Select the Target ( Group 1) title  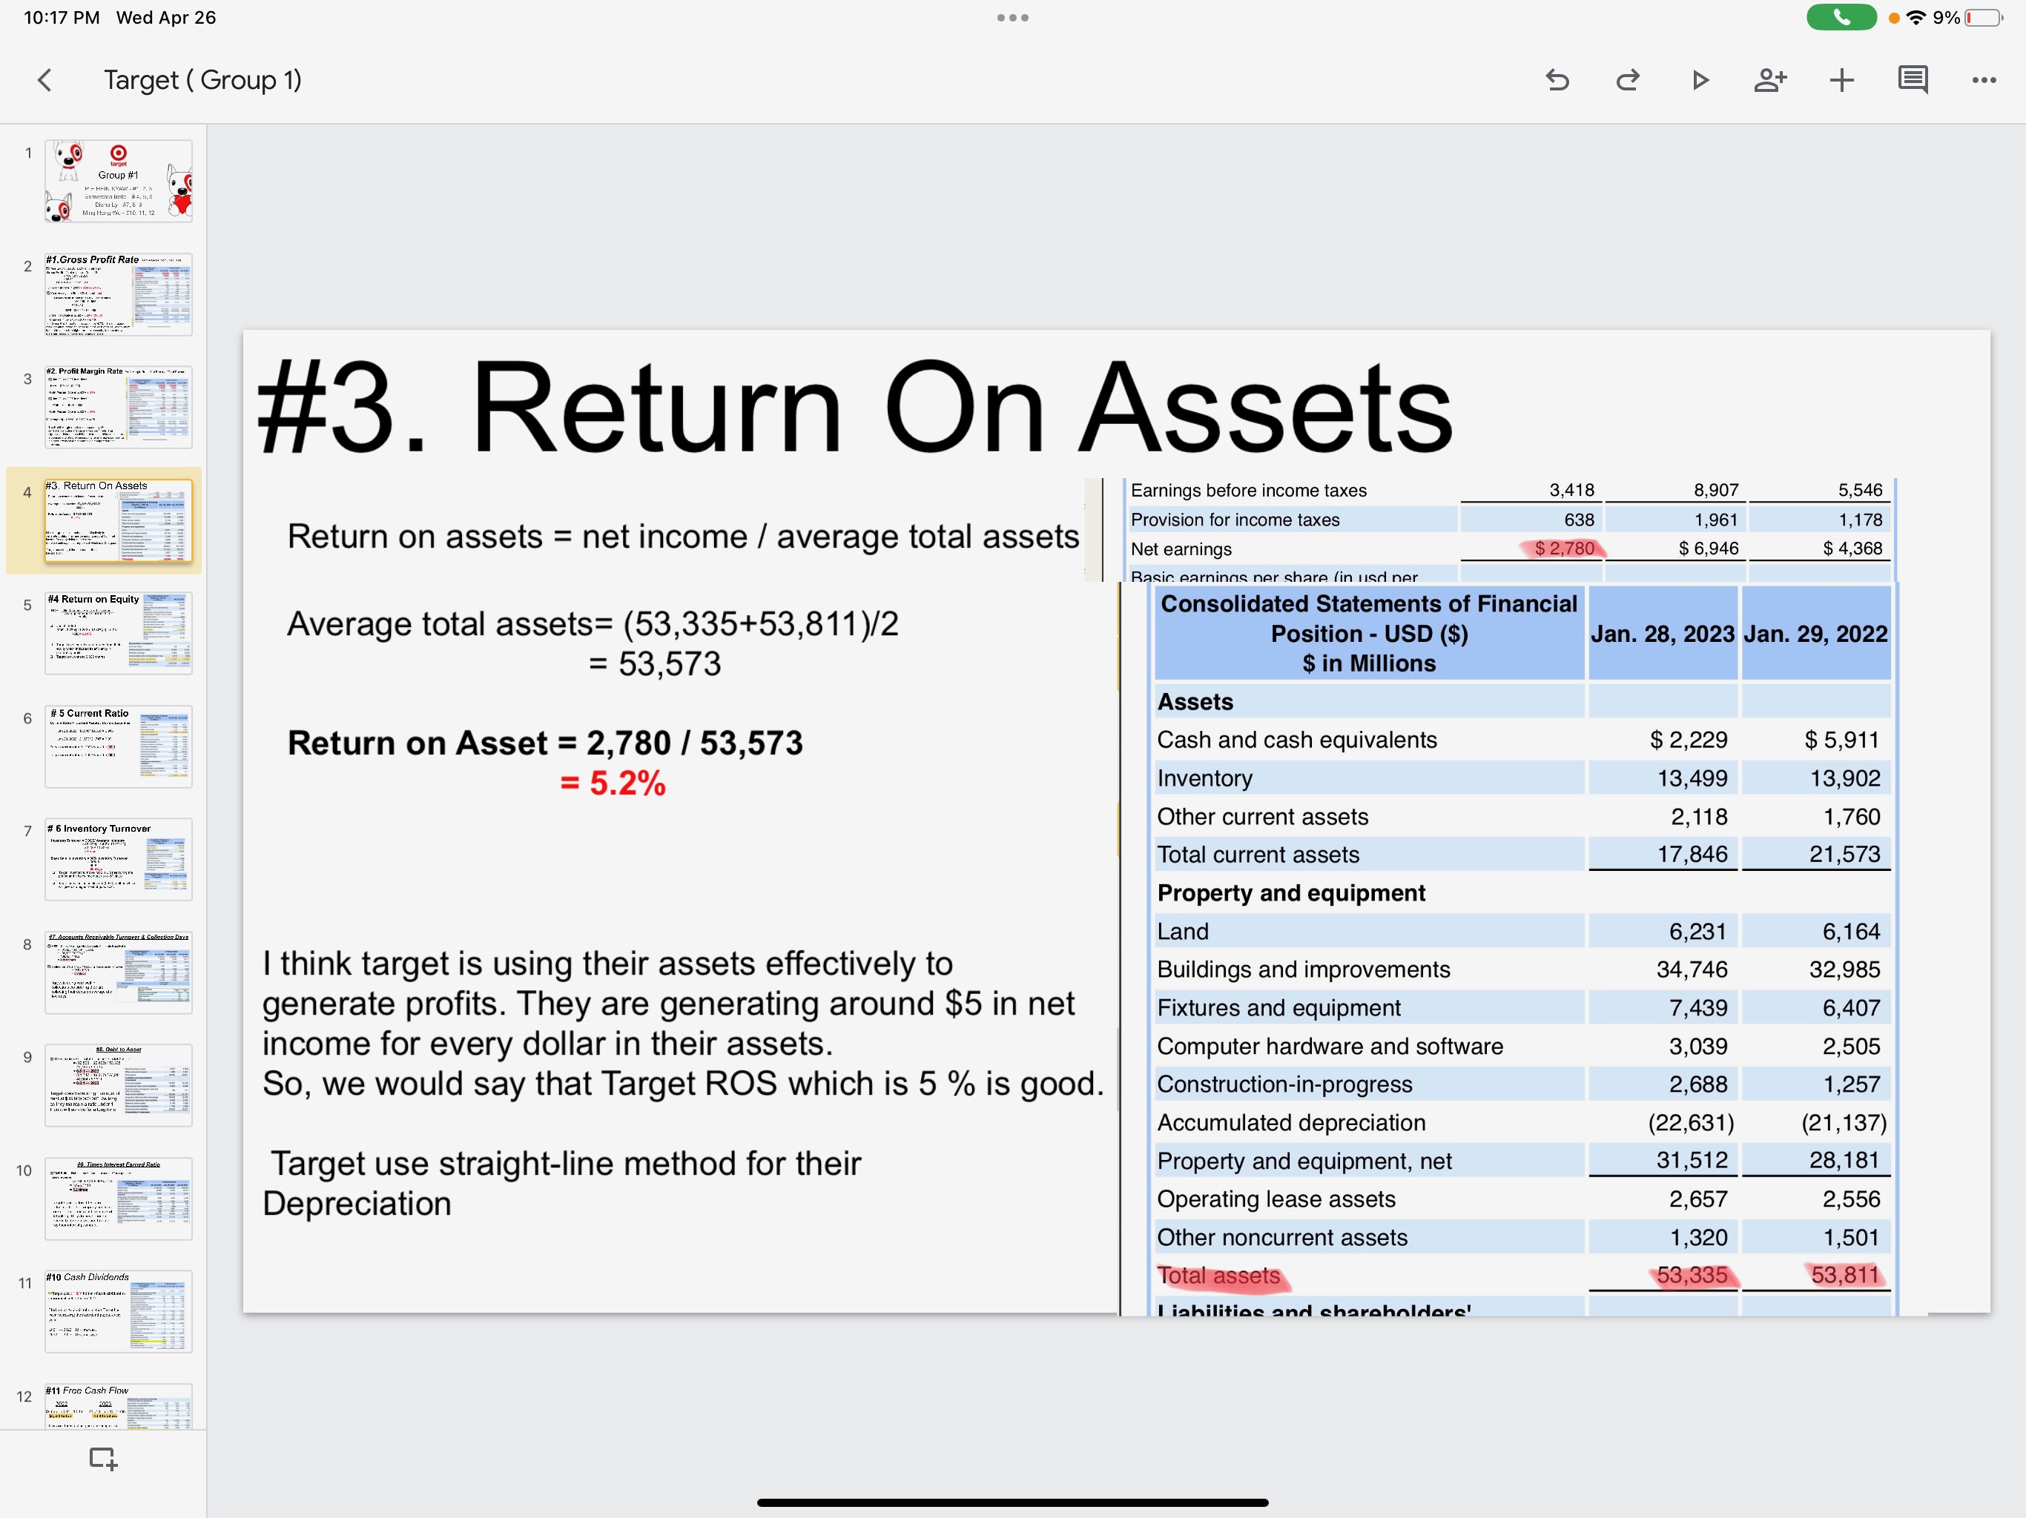pyautogui.click(x=203, y=79)
